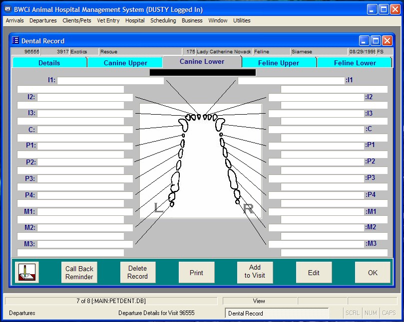Click the Rescue header field
404x322 pixels.
(x=140, y=51)
